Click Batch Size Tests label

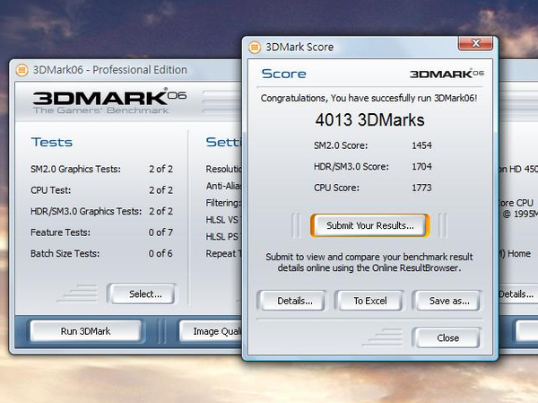[65, 253]
